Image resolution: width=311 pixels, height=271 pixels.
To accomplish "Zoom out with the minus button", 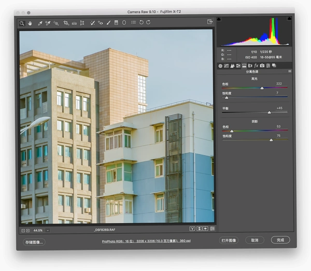I will (x=23, y=231).
